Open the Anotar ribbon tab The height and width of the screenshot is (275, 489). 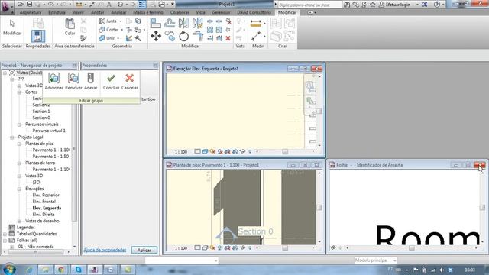tap(97, 12)
